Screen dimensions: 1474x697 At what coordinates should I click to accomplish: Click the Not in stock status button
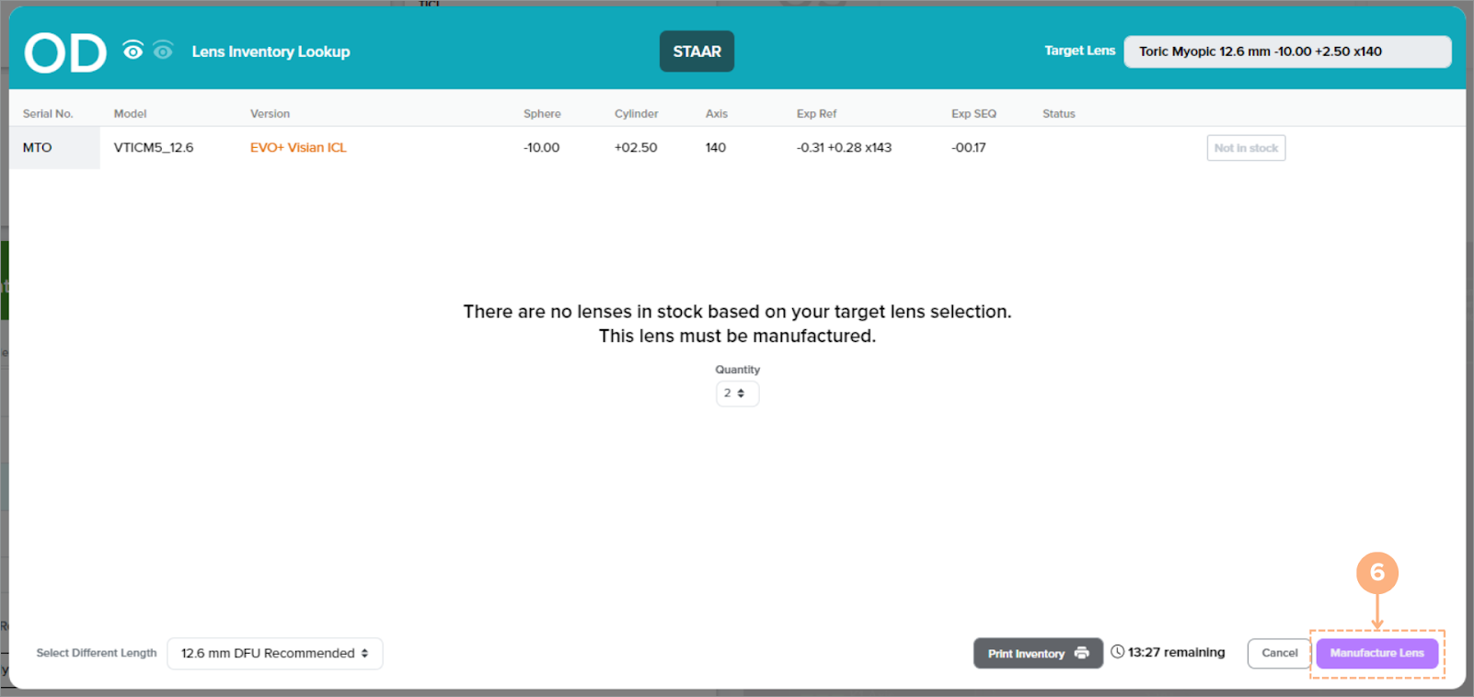[1246, 148]
